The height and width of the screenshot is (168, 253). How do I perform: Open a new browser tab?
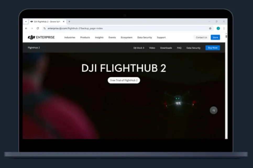(x=69, y=21)
